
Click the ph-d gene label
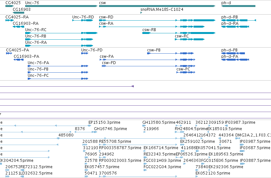pyautogui.click(x=226, y=3)
